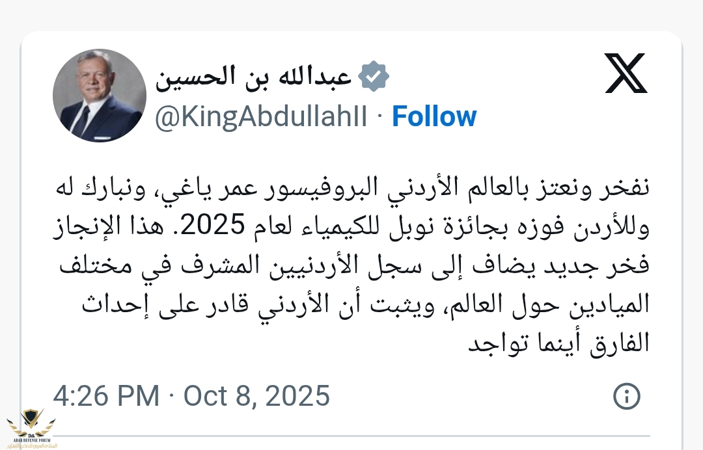
Task: Follow the KingAbdullahII account
Action: click(x=434, y=117)
